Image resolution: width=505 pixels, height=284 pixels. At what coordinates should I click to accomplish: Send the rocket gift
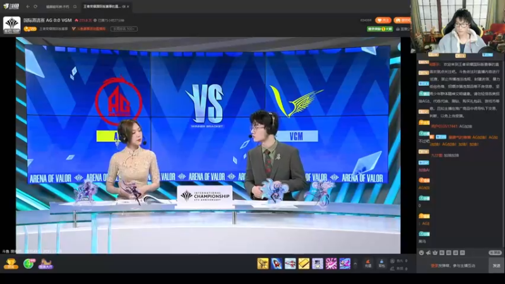(276, 263)
